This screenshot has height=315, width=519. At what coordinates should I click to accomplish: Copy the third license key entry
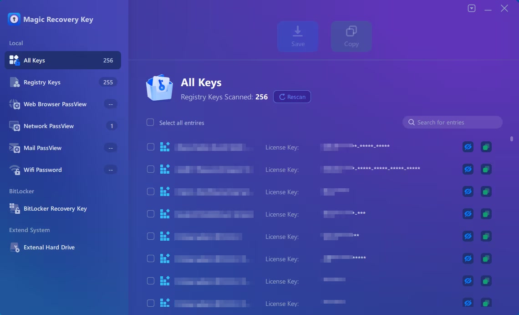[x=486, y=191]
